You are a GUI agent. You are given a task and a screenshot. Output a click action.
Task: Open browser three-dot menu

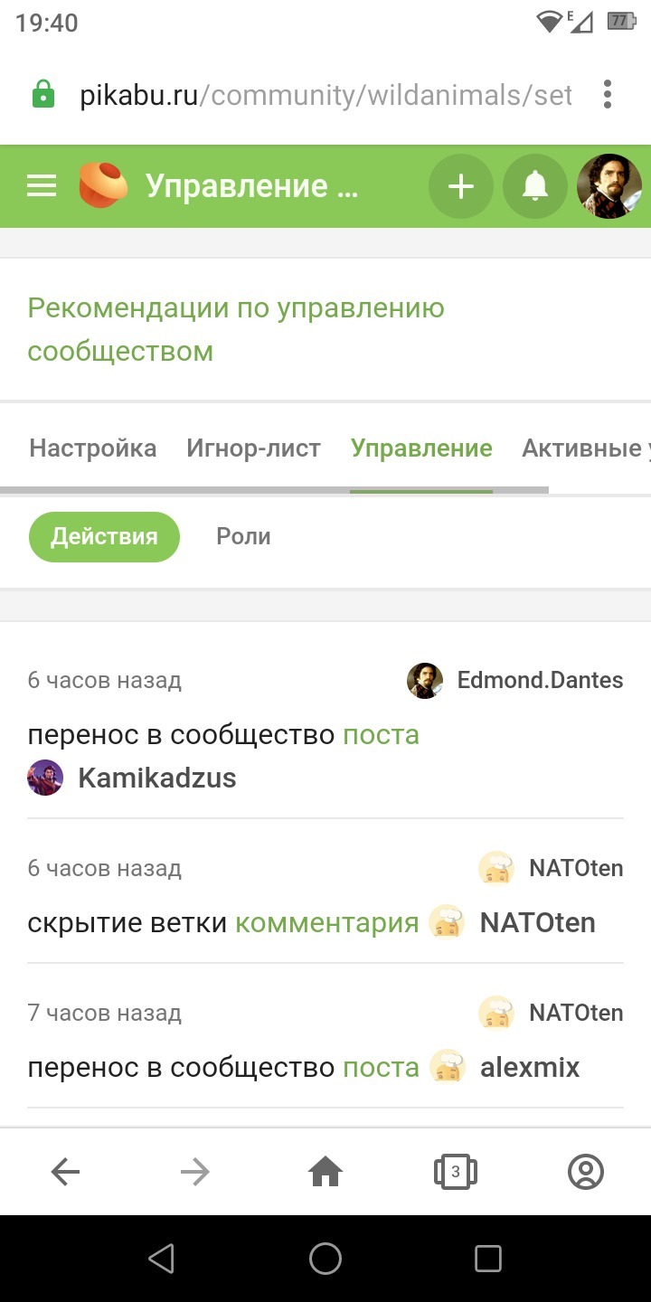[x=608, y=94]
